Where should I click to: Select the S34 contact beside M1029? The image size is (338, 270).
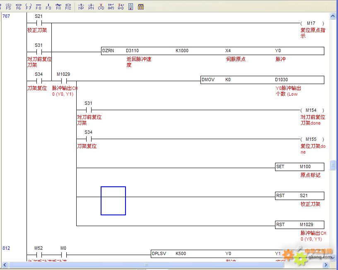click(39, 81)
